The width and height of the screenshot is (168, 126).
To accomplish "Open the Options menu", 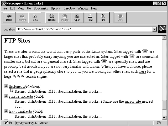I will (x=56, y=8).
